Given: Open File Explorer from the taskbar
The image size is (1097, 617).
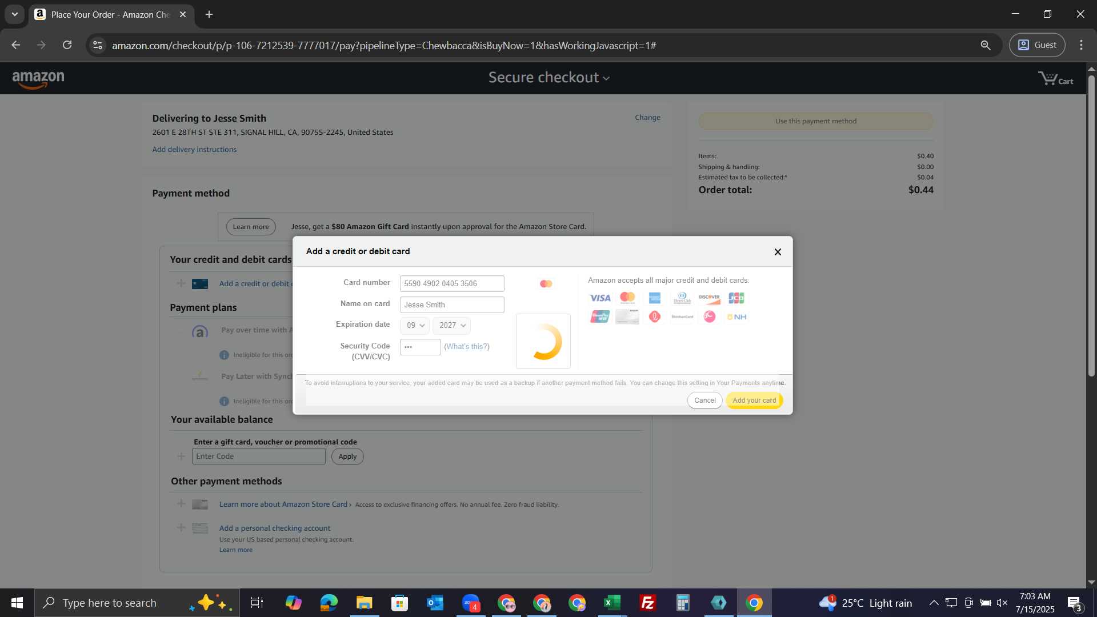Looking at the screenshot, I should coord(365,603).
